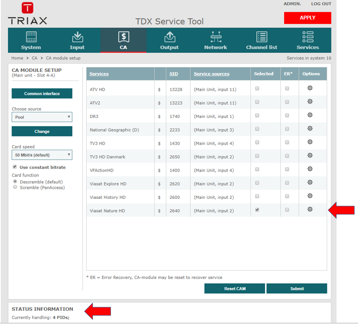Select the ATV HD service checkbox
The height and width of the screenshot is (324, 358).
(x=257, y=89)
